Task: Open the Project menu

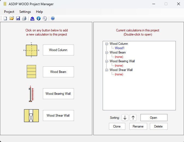Action: click(9, 12)
